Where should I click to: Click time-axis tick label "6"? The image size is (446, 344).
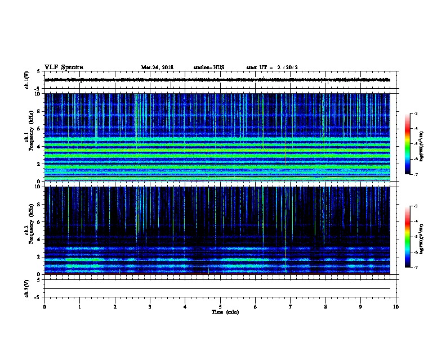(255, 307)
